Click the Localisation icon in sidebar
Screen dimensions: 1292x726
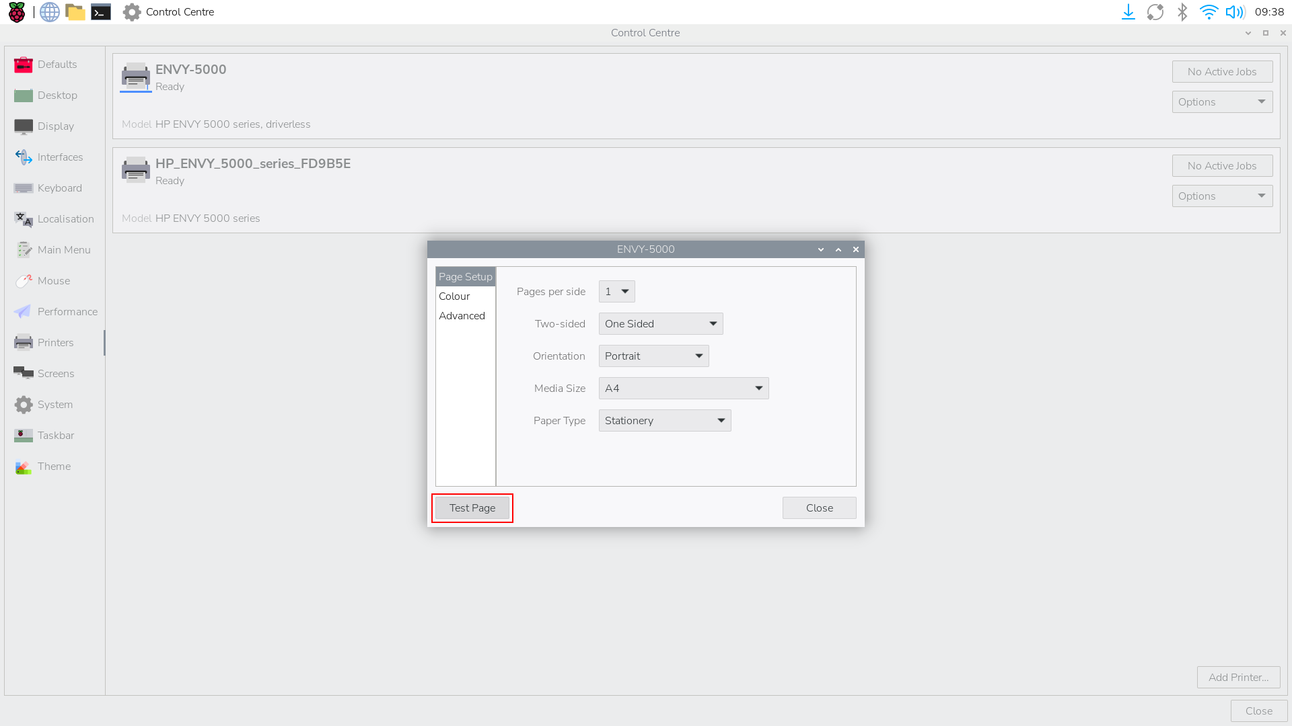coord(24,219)
